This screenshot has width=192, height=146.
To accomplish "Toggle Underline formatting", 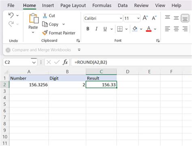I will click(x=105, y=29).
